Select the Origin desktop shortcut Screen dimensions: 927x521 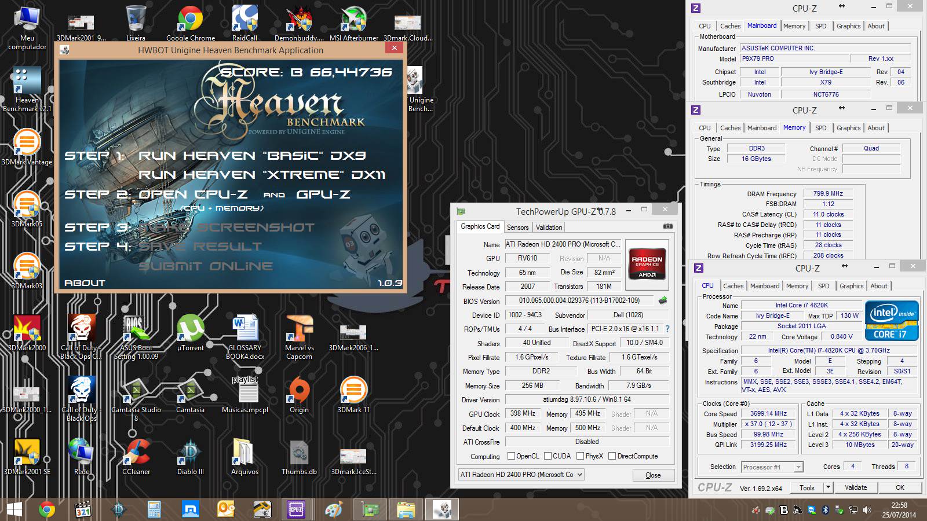299,395
